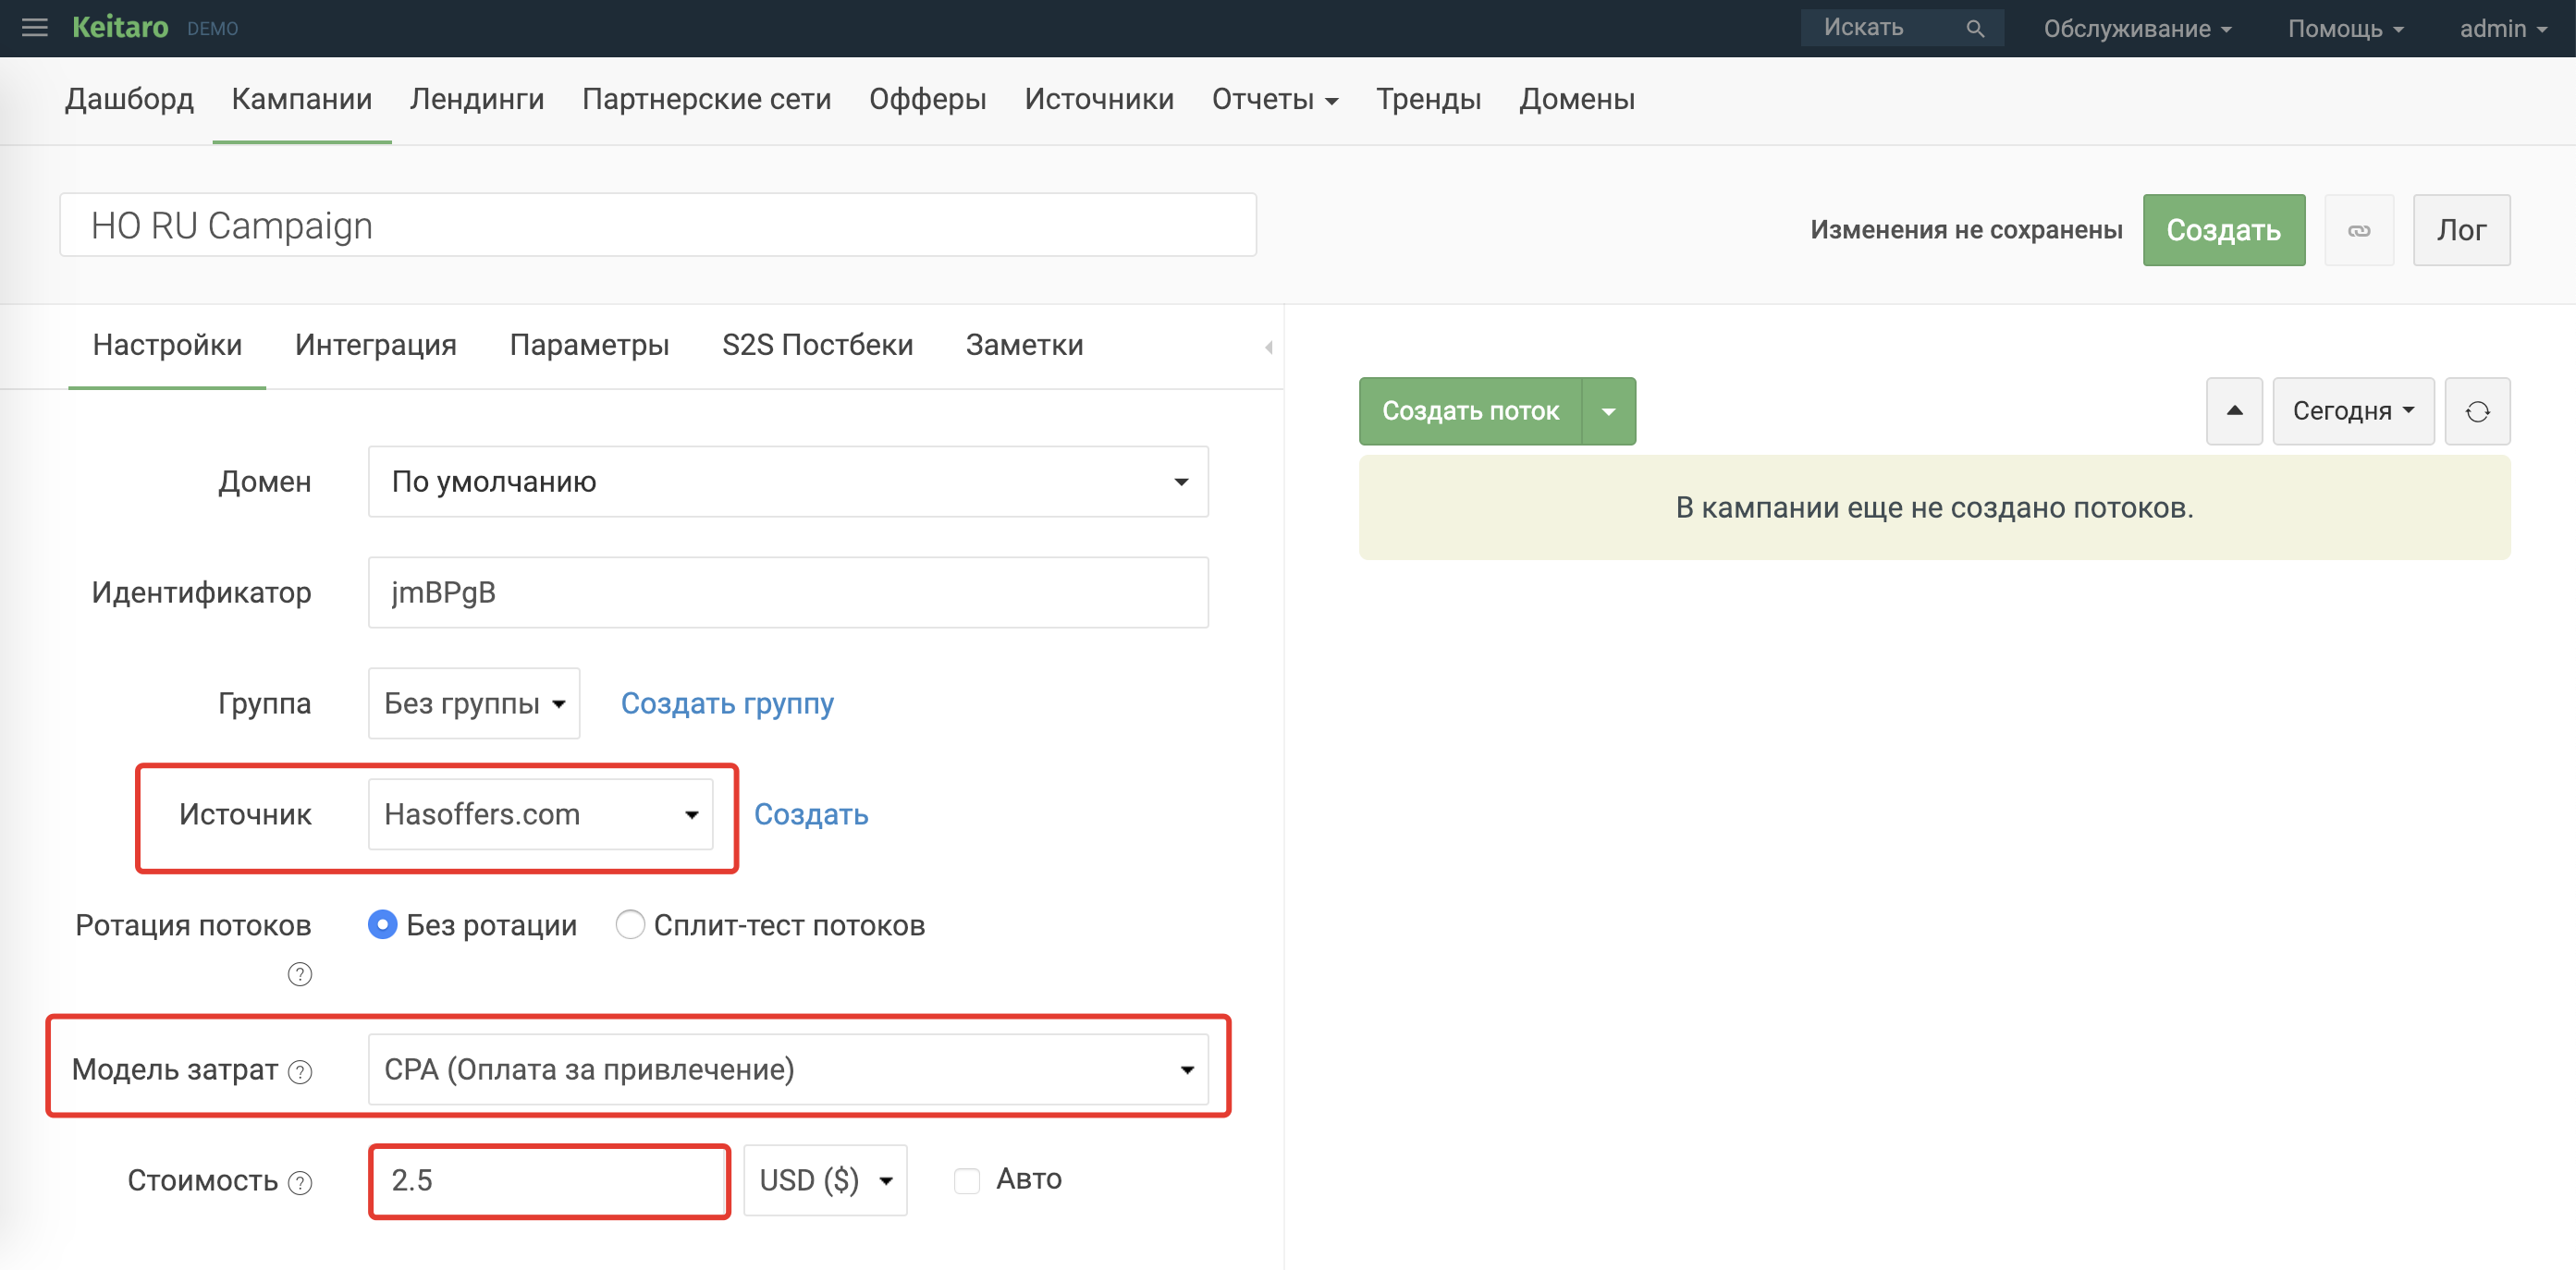Go to Тренды
This screenshot has width=2576, height=1270.
[x=1428, y=99]
